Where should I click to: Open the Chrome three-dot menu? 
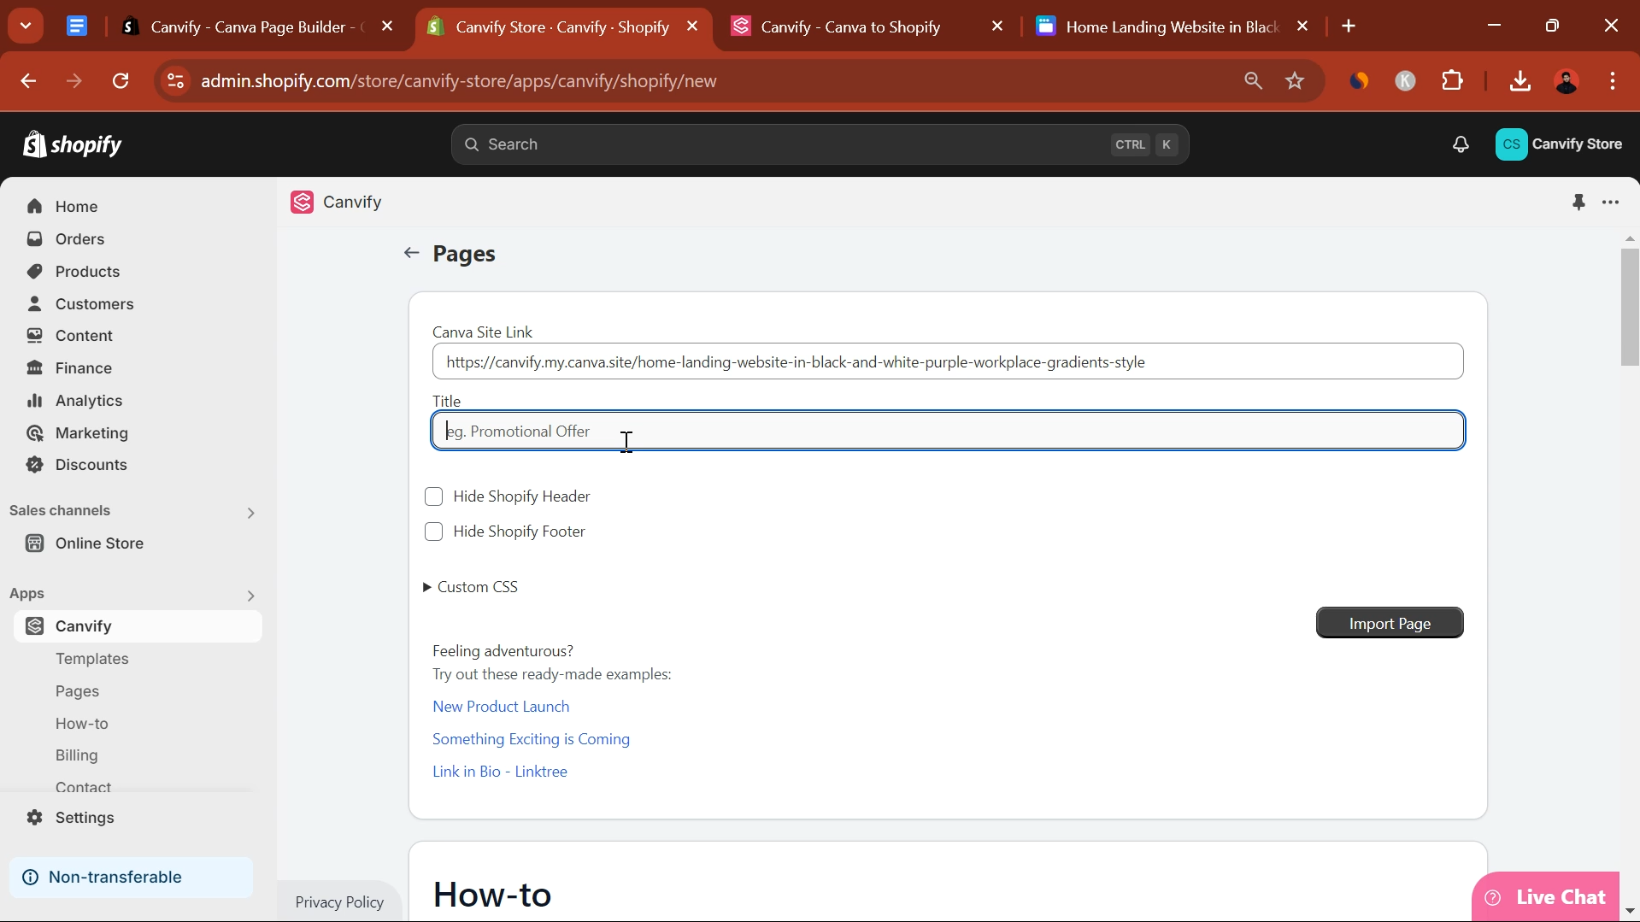(x=1613, y=81)
